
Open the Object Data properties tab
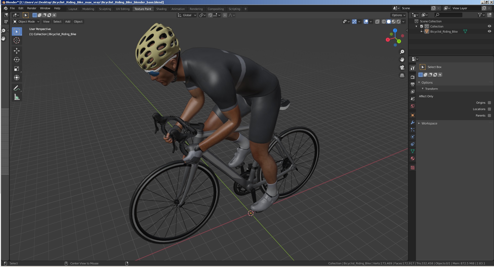tap(413, 151)
